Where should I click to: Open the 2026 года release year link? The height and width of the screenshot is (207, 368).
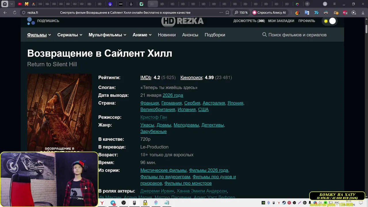(x=173, y=95)
